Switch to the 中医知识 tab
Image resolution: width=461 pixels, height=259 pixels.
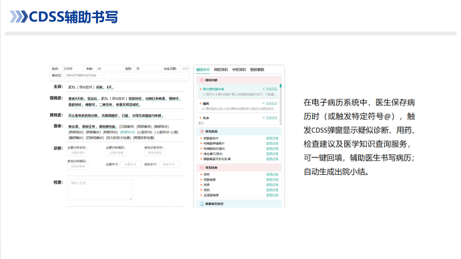[x=239, y=69]
